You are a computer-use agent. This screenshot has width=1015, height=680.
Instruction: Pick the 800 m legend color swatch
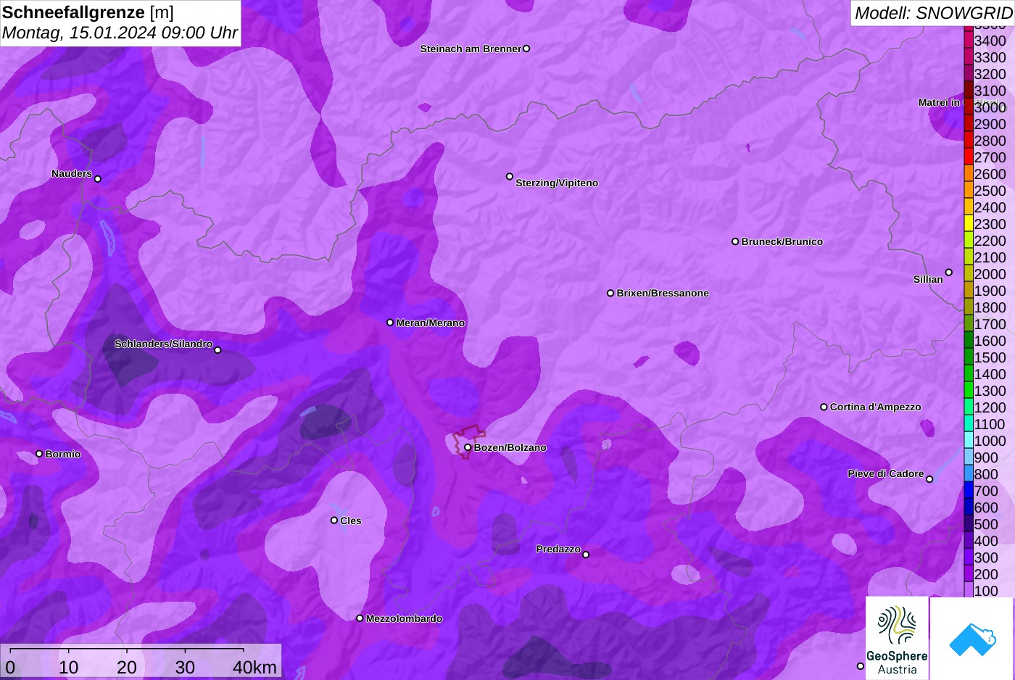pos(969,473)
